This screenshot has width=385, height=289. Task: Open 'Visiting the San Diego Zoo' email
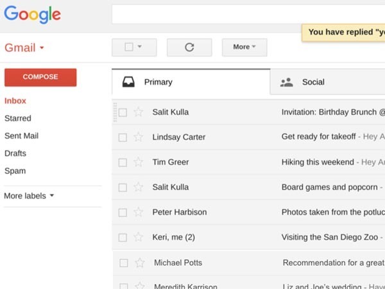click(x=330, y=237)
